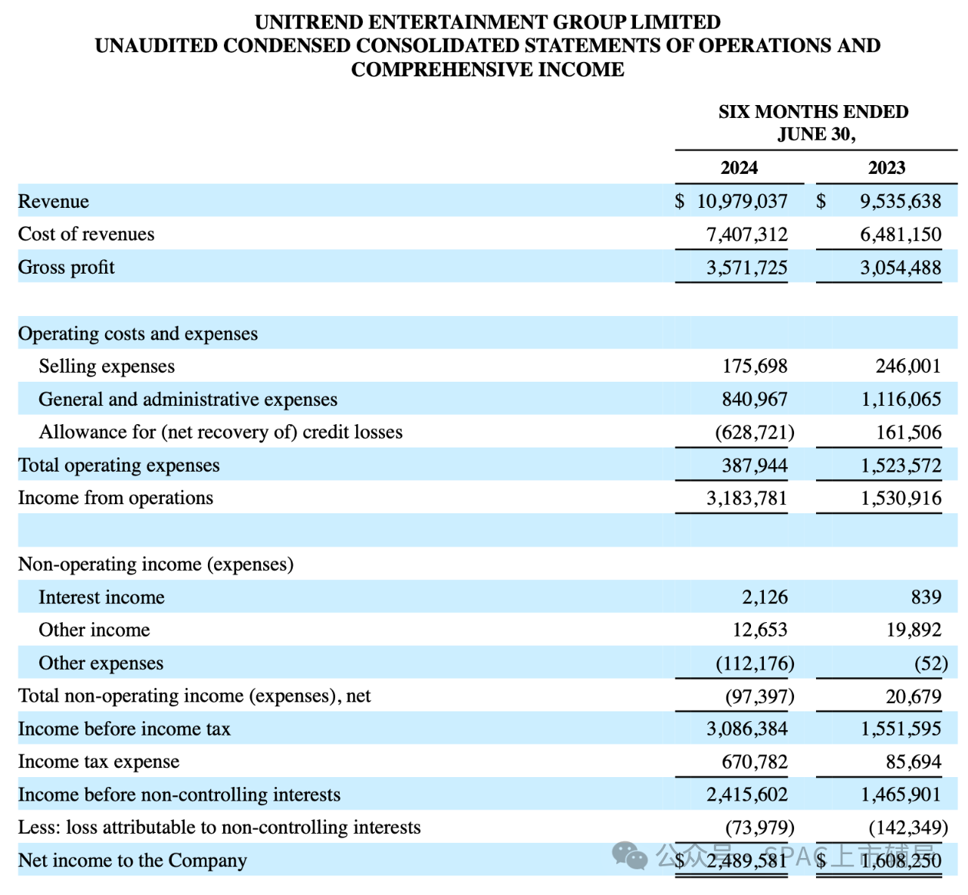Select 'Income from operations' label
The height and width of the screenshot is (895, 968).
[116, 498]
